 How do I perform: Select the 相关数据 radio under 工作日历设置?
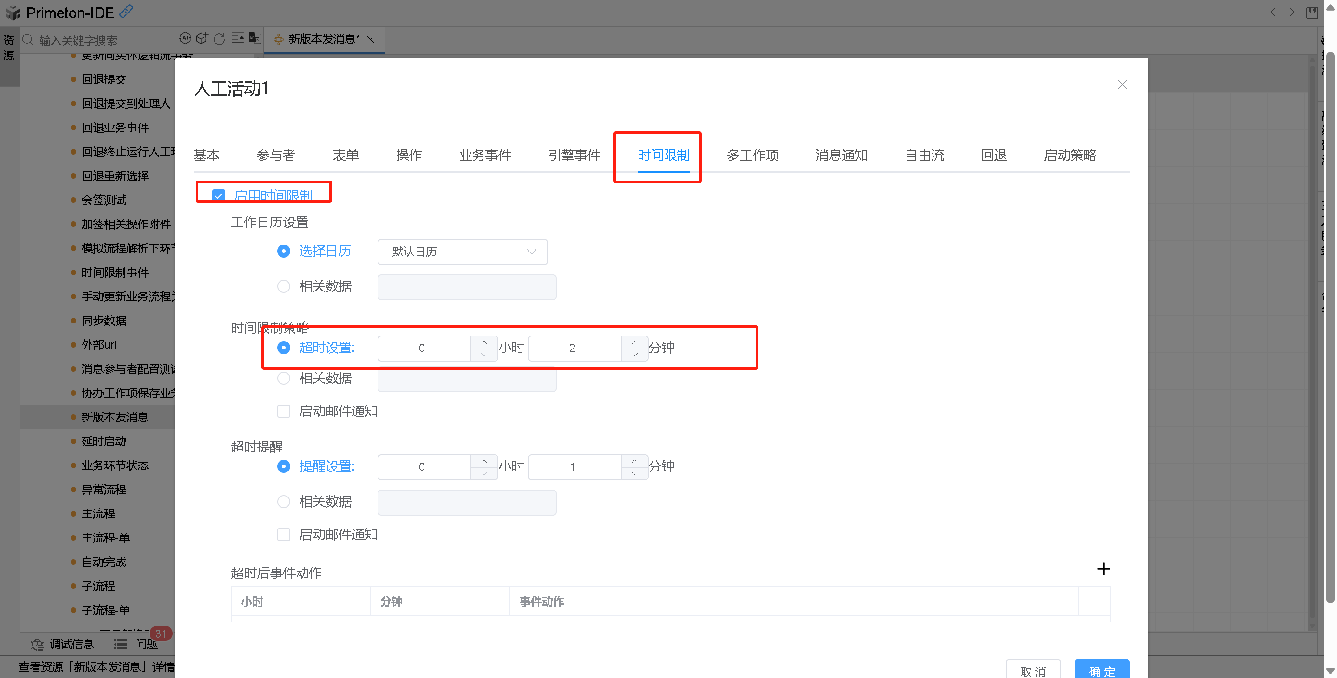[x=283, y=286]
